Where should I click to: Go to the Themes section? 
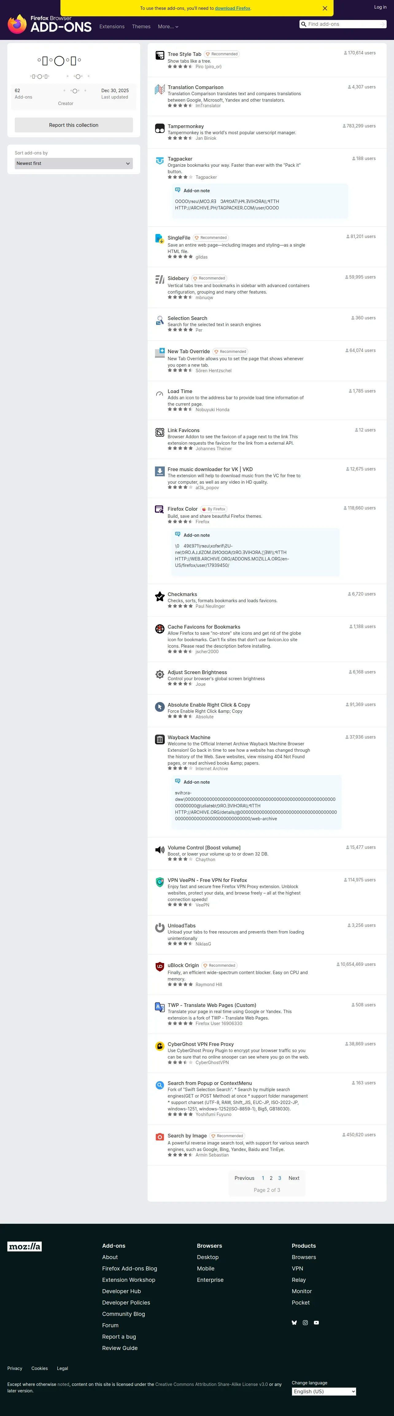[141, 26]
